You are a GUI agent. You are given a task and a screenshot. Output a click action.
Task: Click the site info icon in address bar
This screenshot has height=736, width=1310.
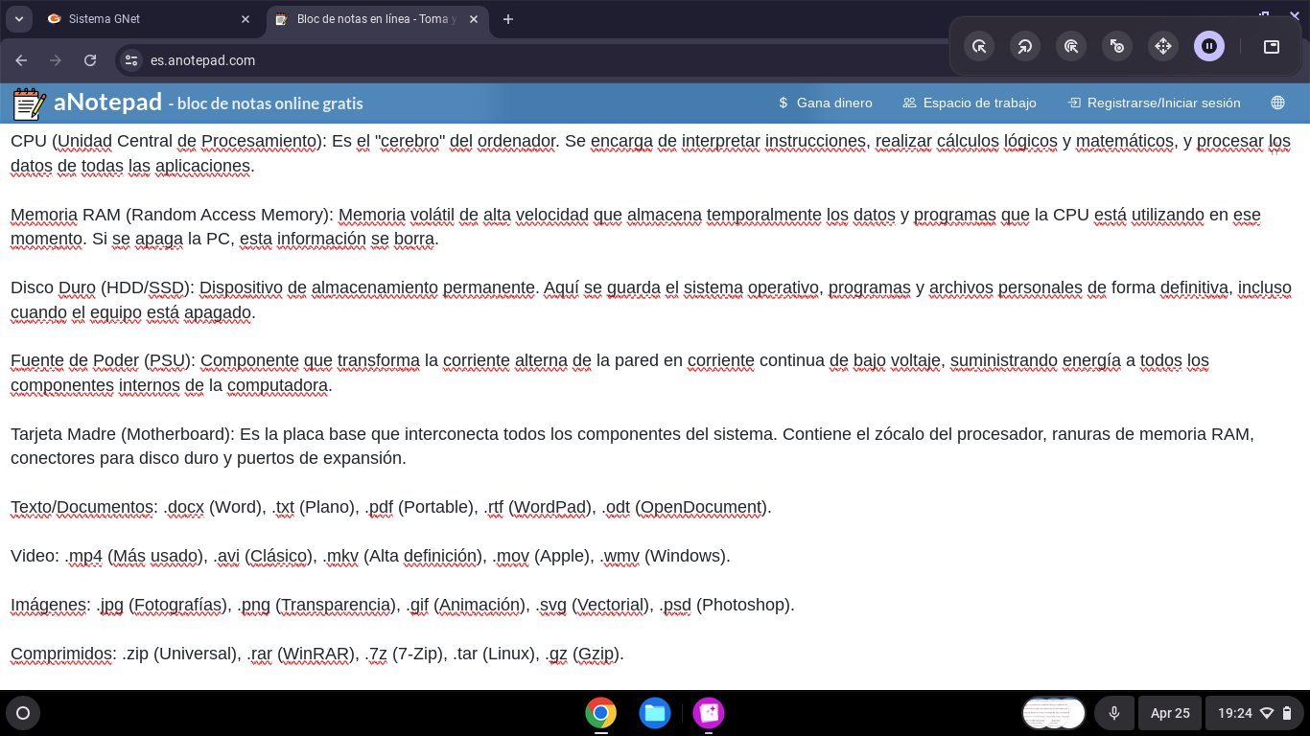pos(131,60)
